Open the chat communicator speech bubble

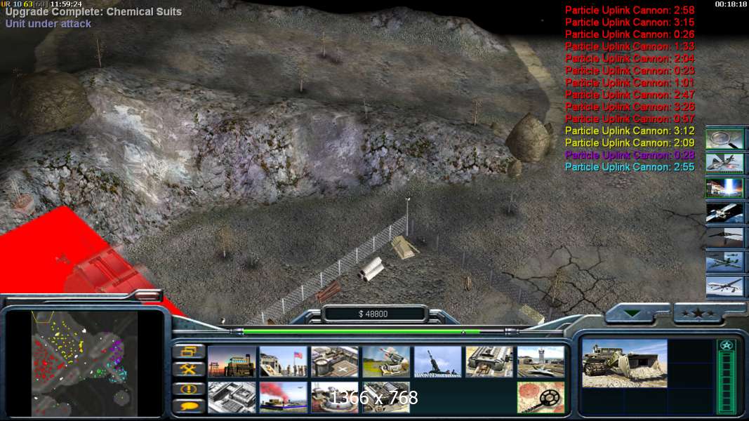189,406
